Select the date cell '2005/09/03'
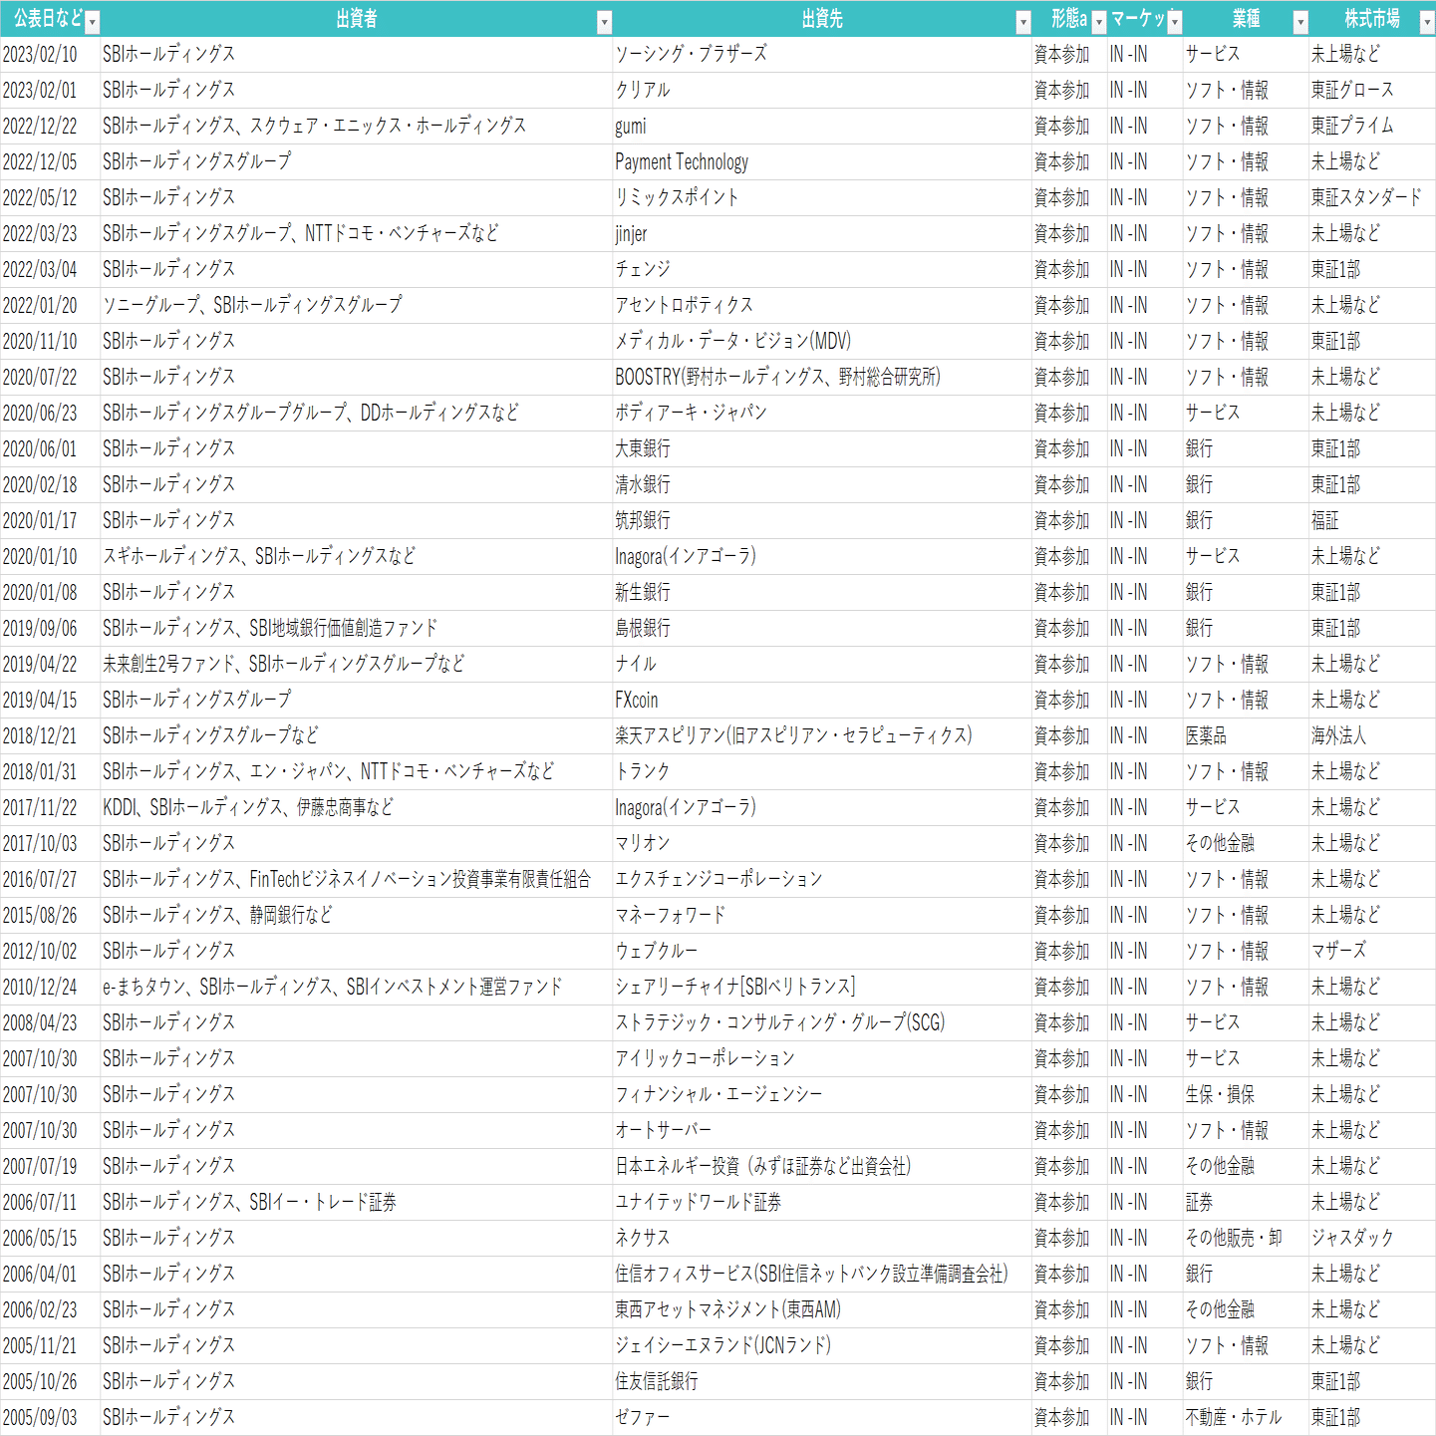This screenshot has height=1436, width=1436. click(x=50, y=1418)
